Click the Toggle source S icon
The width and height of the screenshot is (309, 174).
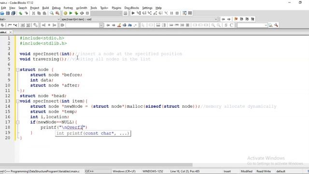point(226,25)
